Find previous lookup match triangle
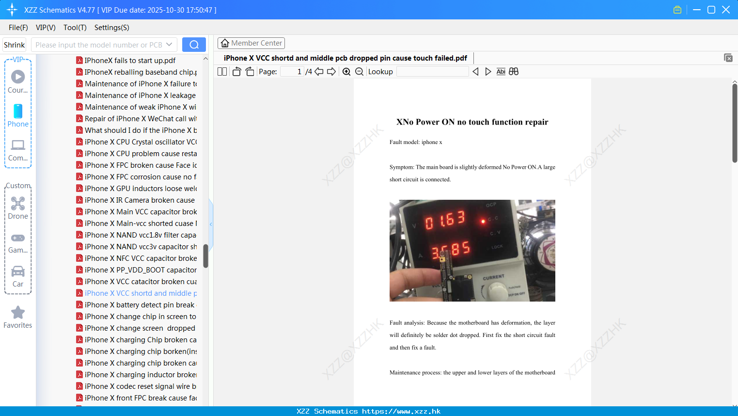The width and height of the screenshot is (738, 416). pyautogui.click(x=475, y=72)
